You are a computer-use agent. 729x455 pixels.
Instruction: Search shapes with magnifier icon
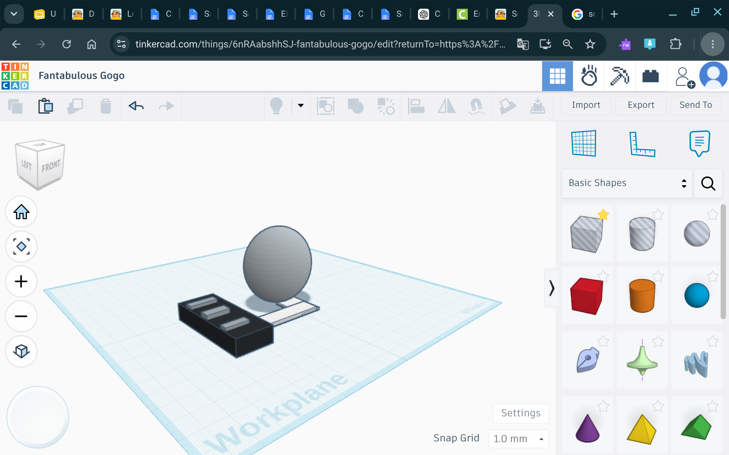(x=708, y=183)
